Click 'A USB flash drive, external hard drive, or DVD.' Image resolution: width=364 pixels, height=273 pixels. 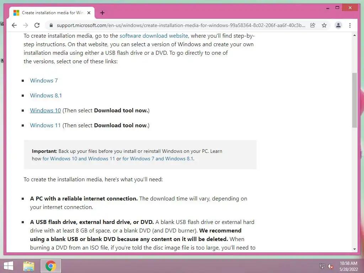click(92, 222)
